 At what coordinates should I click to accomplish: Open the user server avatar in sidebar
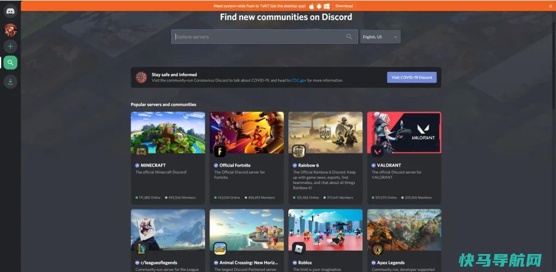pyautogui.click(x=10, y=30)
